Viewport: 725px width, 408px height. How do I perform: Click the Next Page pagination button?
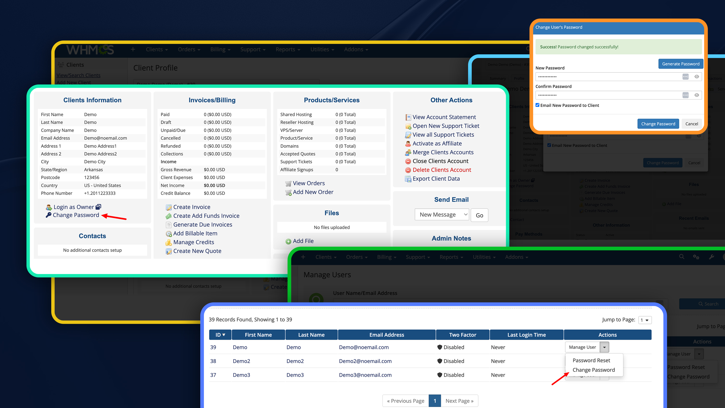(x=459, y=401)
